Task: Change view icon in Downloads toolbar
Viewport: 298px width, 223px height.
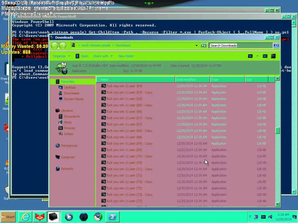Action: pos(250,56)
